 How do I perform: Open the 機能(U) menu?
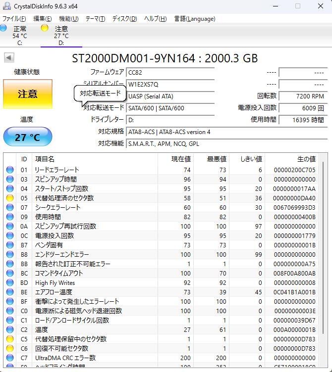tap(69, 19)
